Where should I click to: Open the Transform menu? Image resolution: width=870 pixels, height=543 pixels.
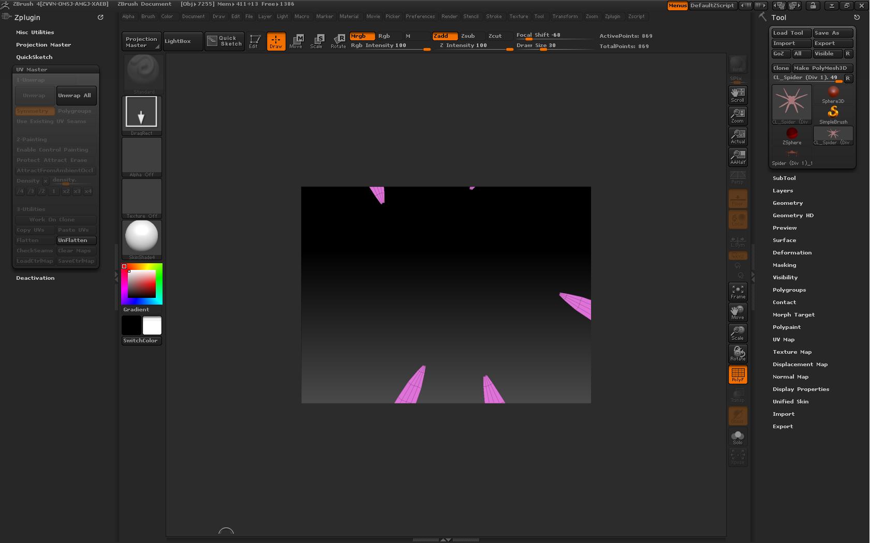click(565, 17)
